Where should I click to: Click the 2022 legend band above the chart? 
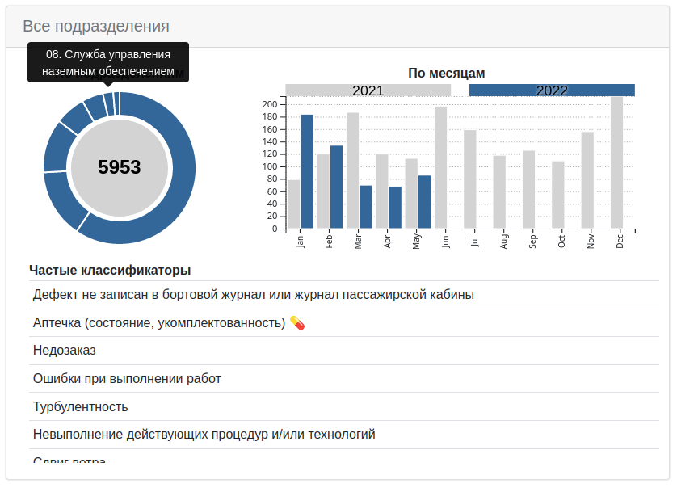point(553,90)
